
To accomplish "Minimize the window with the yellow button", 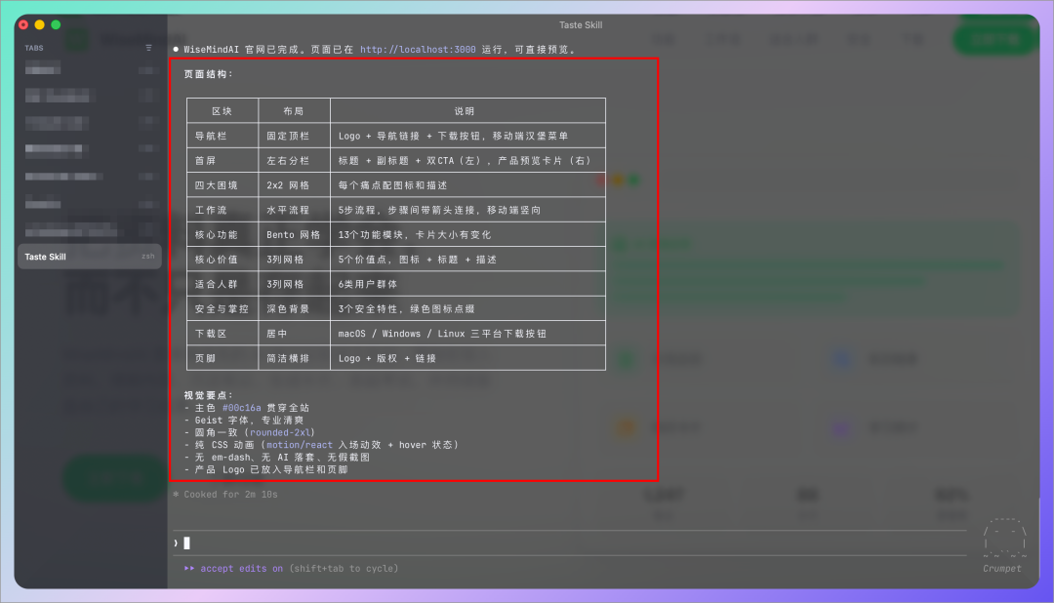I will [40, 24].
